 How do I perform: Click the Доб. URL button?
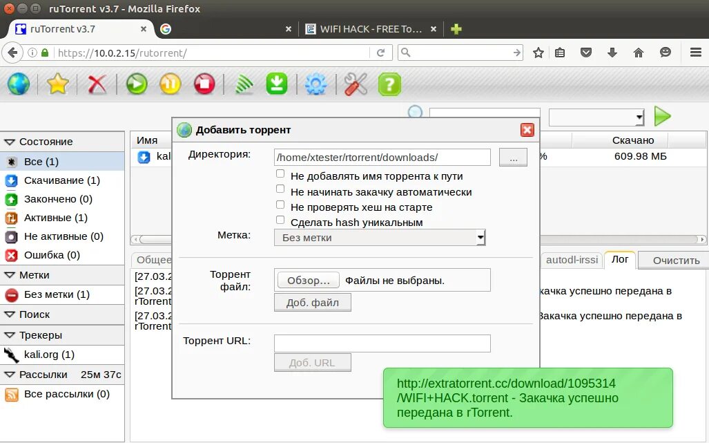coord(313,362)
